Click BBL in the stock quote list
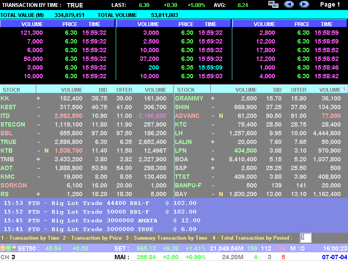Viewport: 348px width, 261px height. tap(7, 133)
